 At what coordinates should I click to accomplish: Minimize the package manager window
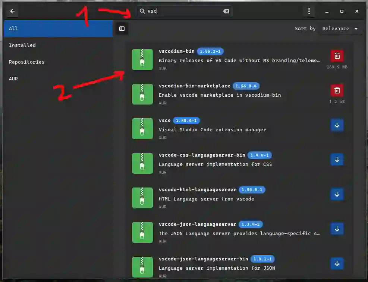pos(327,11)
